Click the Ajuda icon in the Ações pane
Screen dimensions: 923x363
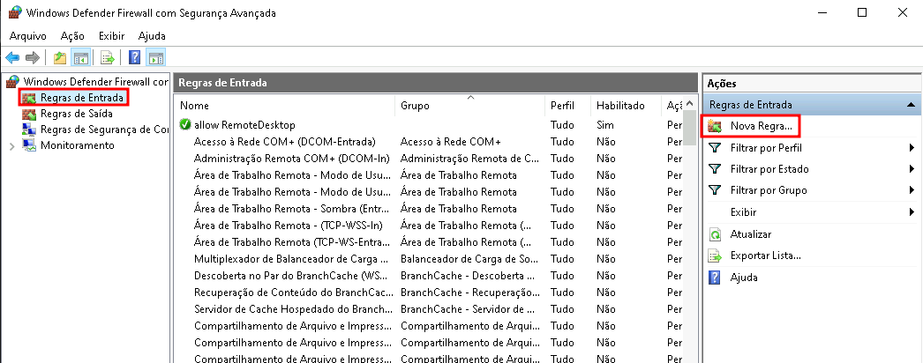click(715, 278)
